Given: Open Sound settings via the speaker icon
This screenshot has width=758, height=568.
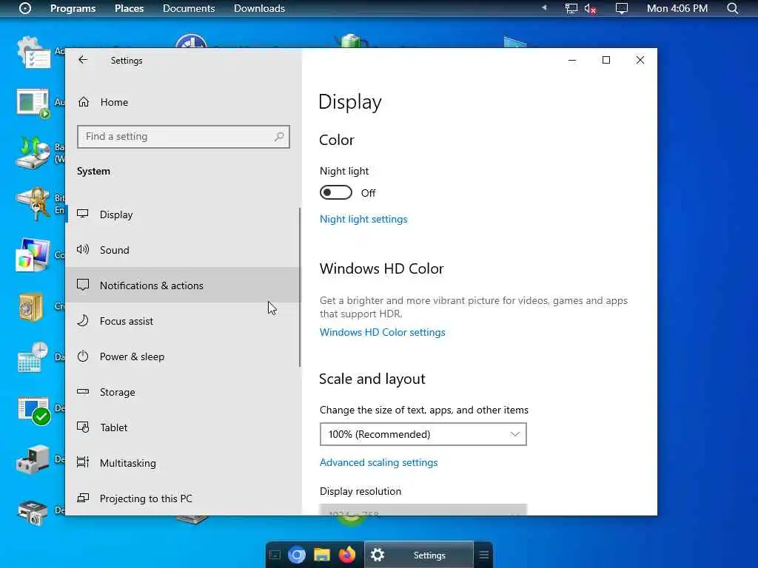Looking at the screenshot, I should [83, 250].
